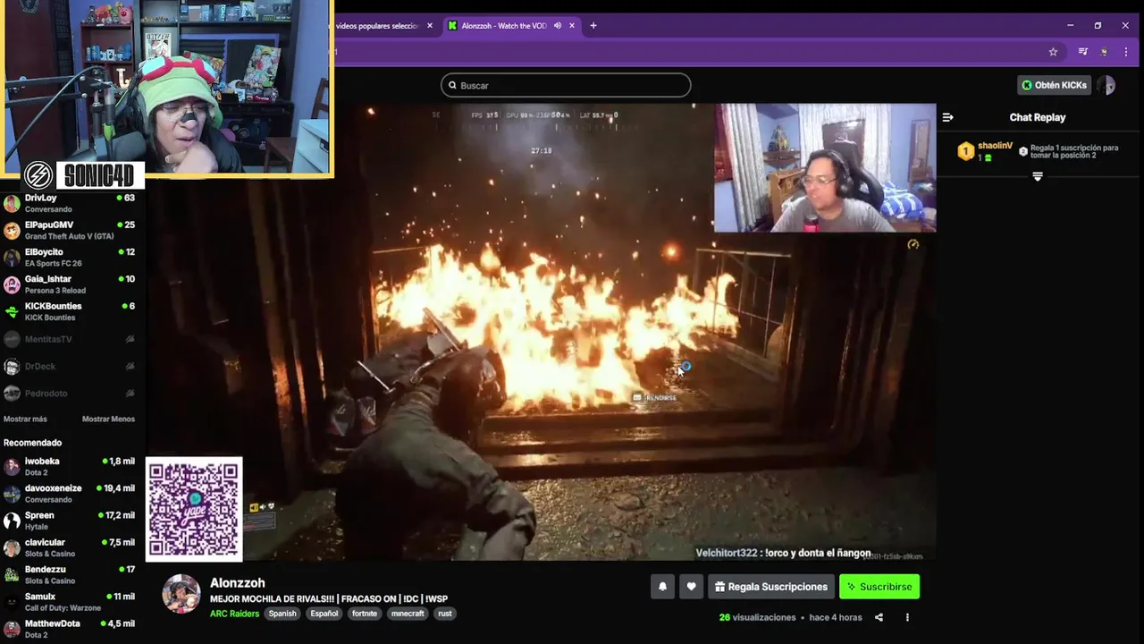Focus the Buscar search field
This screenshot has height=644, width=1144.
click(566, 85)
